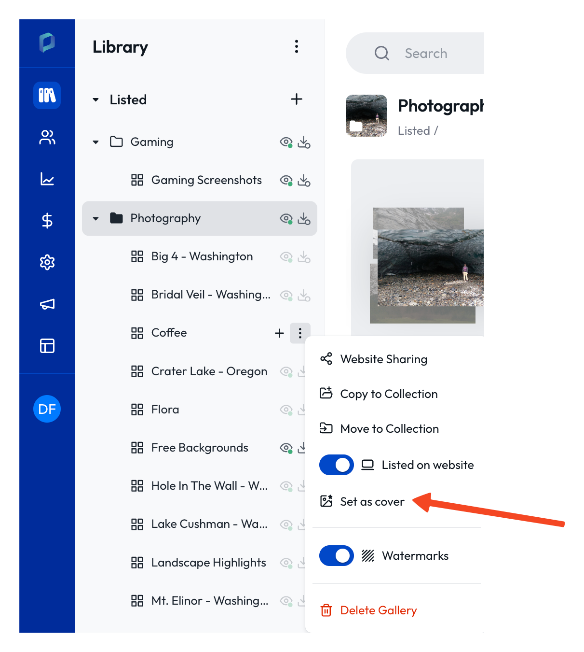The width and height of the screenshot is (584, 652).
Task: Open the Flora gallery
Action: tap(165, 410)
